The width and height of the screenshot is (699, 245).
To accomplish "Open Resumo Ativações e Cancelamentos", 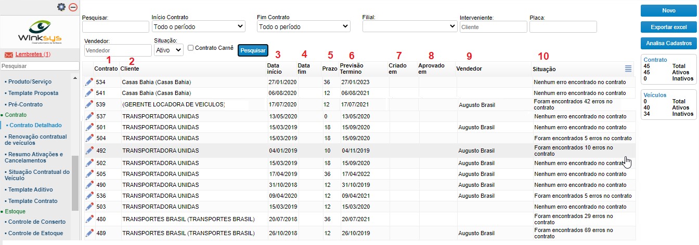I will [x=35, y=157].
